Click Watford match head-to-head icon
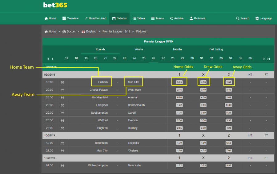This screenshot has height=174, width=277. click(x=62, y=121)
